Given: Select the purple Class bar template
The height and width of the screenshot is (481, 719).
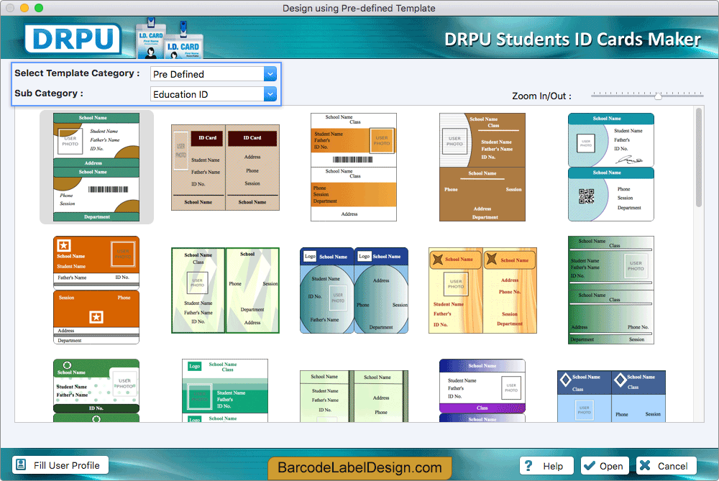Looking at the screenshot, I should pyautogui.click(x=482, y=390).
